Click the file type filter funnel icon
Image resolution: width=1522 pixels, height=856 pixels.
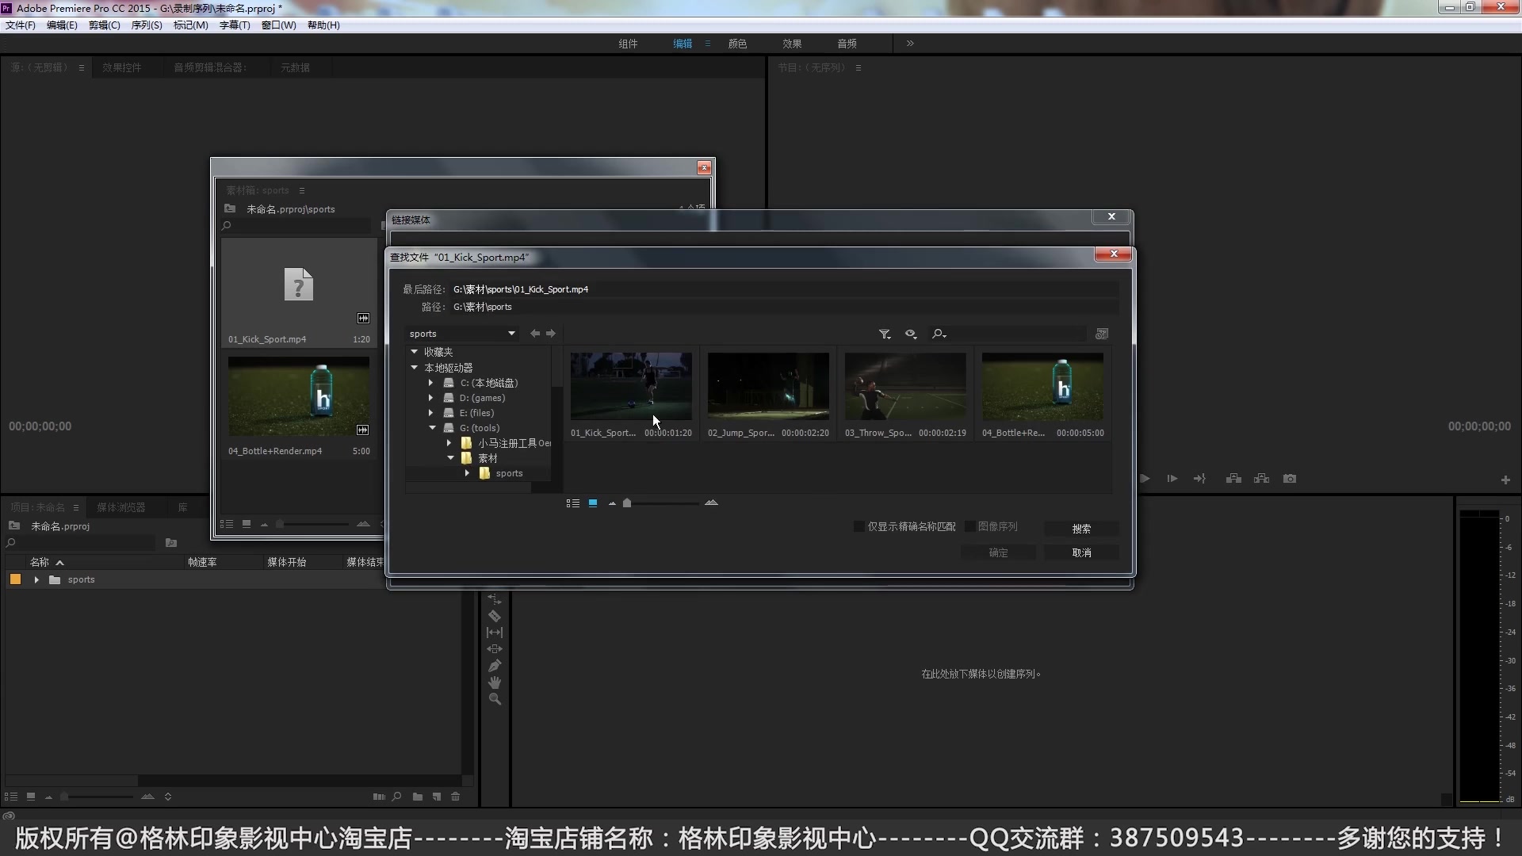pyautogui.click(x=884, y=334)
